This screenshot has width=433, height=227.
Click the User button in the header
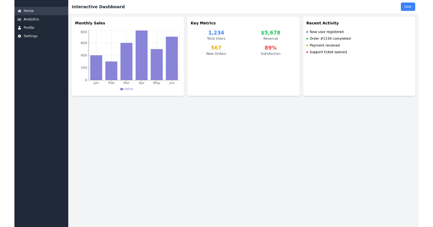(408, 6)
